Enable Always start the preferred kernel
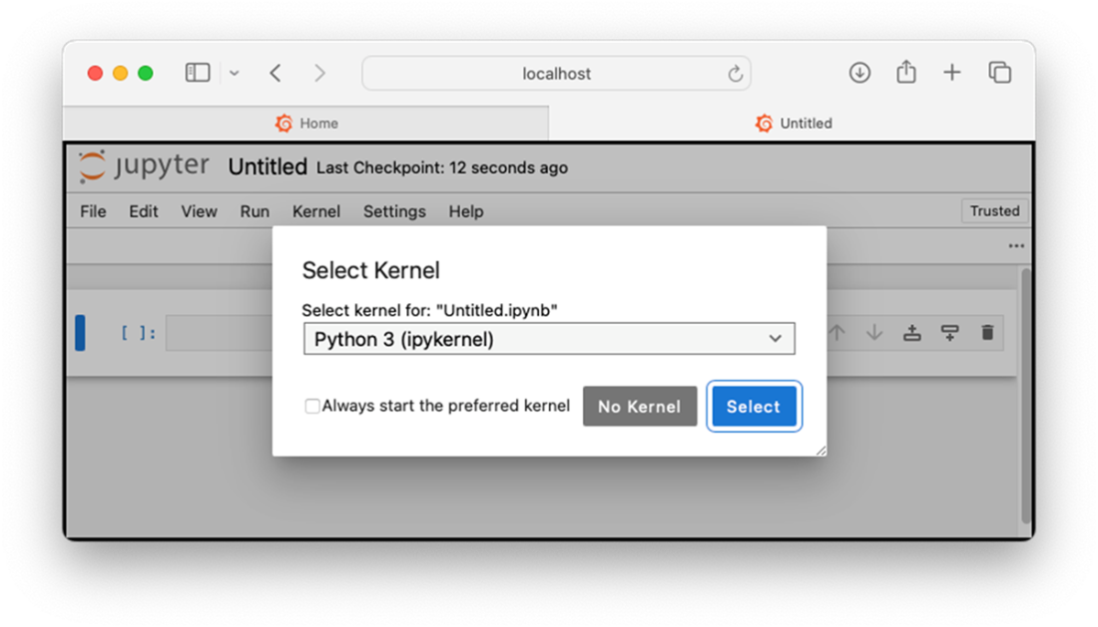This screenshot has height=627, width=1098. (312, 407)
